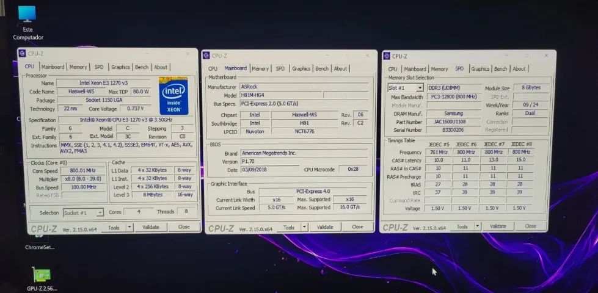598x293 pixels.
Task: Click Tools button in SPD window
Action: tap(462, 226)
